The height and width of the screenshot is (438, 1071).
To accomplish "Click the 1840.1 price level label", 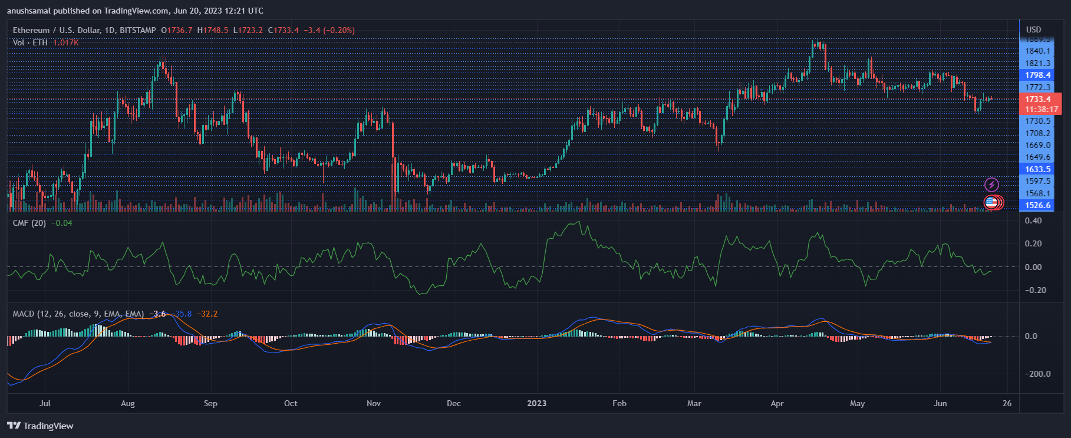I will pos(1037,51).
